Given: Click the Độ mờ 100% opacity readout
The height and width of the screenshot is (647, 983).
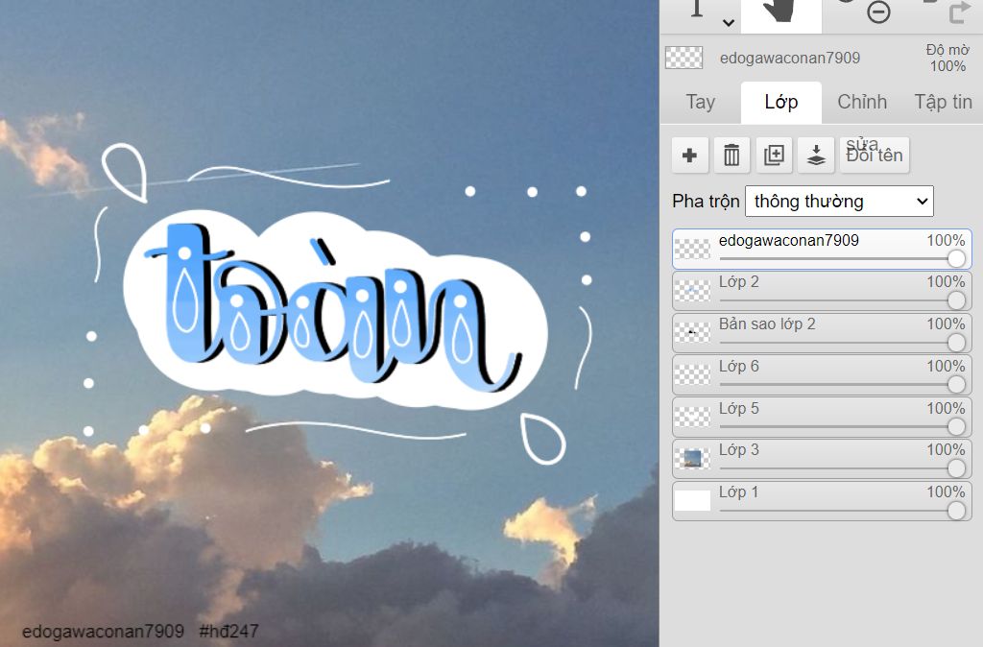Looking at the screenshot, I should click(947, 58).
